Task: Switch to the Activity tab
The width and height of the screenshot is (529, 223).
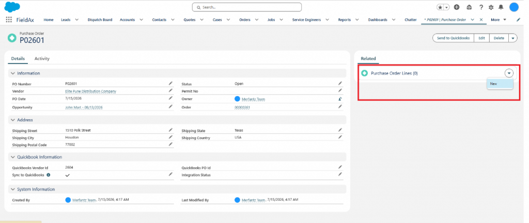Action: tap(42, 59)
